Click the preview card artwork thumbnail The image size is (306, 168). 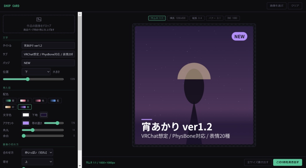tap(194, 85)
